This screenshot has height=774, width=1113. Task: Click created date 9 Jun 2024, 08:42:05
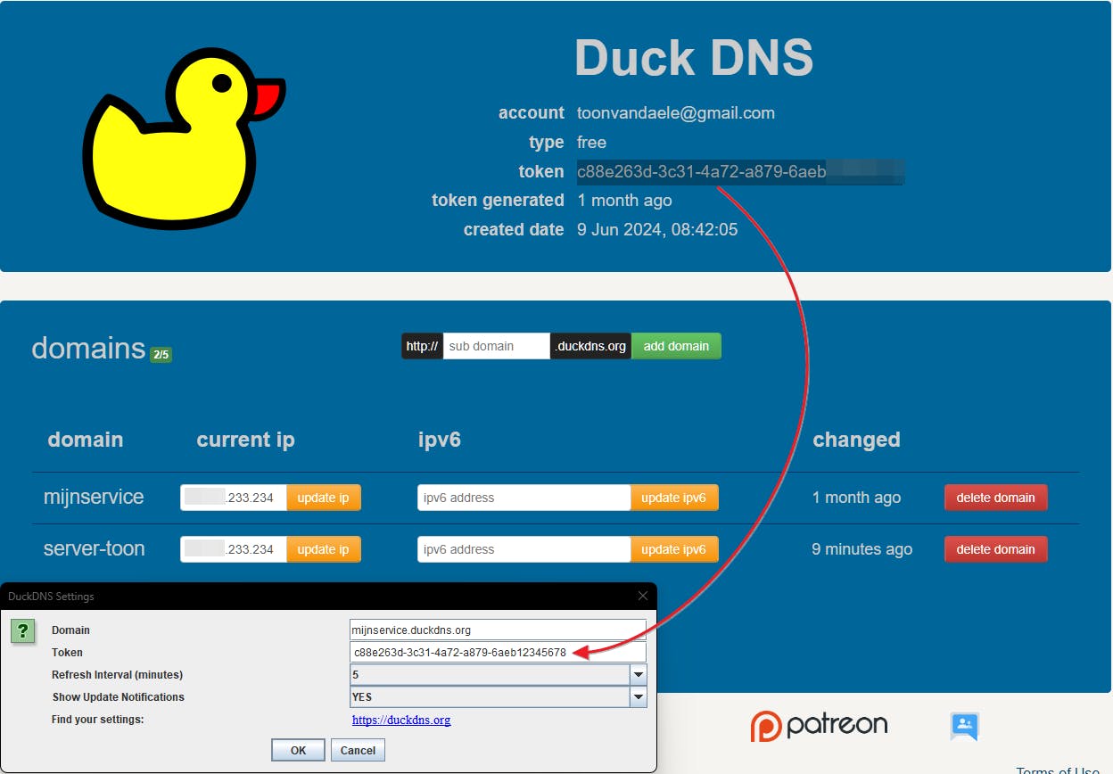pyautogui.click(x=657, y=229)
